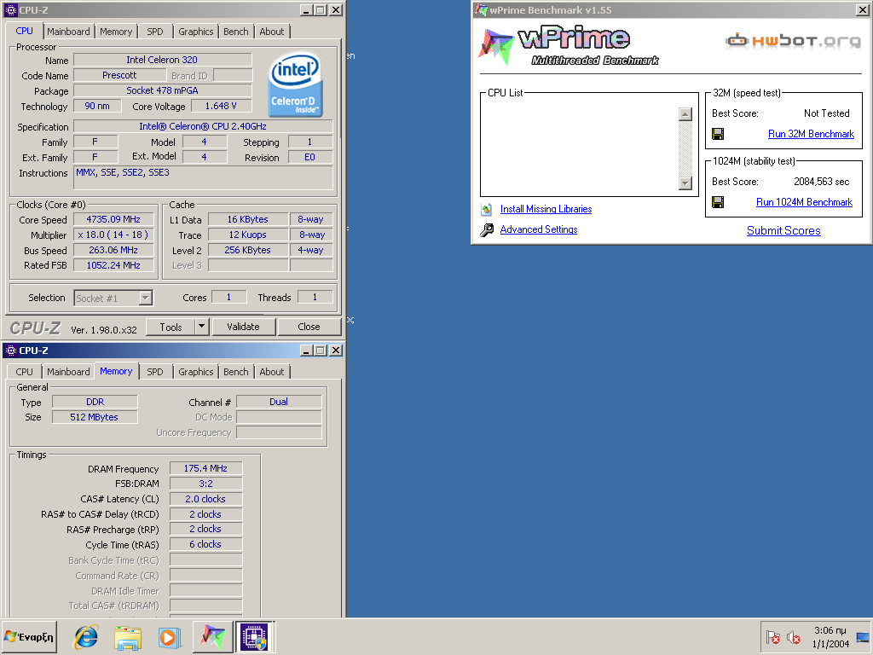873x655 pixels.
Task: Click the DRAM Frequency value 175.4 MHz
Action: [x=205, y=468]
